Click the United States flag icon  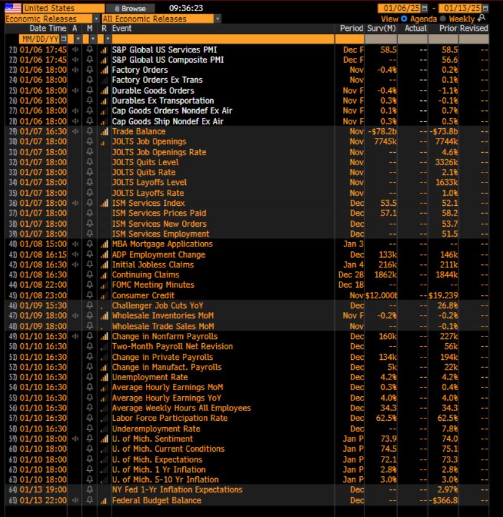tap(13, 8)
